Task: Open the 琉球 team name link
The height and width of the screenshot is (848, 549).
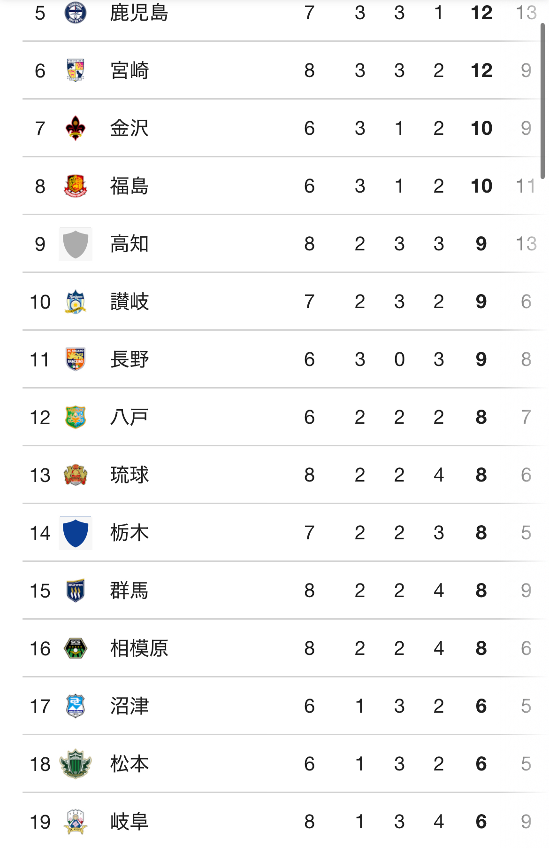Action: (129, 475)
